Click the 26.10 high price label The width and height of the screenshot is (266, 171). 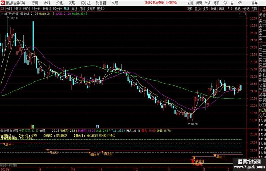14,18
